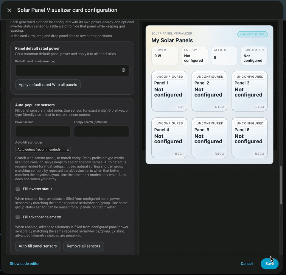Focus the Power search input field
The height and width of the screenshot is (275, 286).
pyautogui.click(x=43, y=131)
